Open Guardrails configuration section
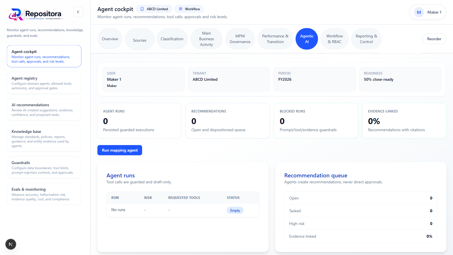Screen dimensions: 453x255 click(44, 167)
